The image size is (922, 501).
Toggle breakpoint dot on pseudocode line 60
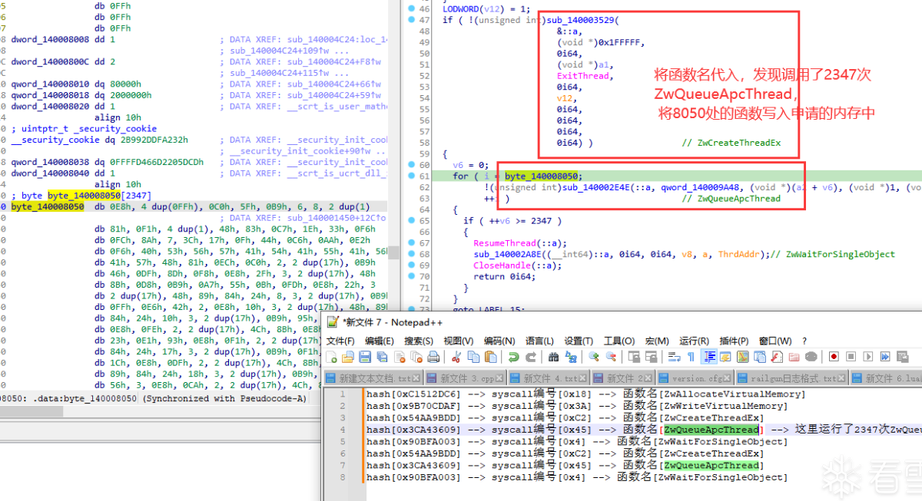pos(412,165)
